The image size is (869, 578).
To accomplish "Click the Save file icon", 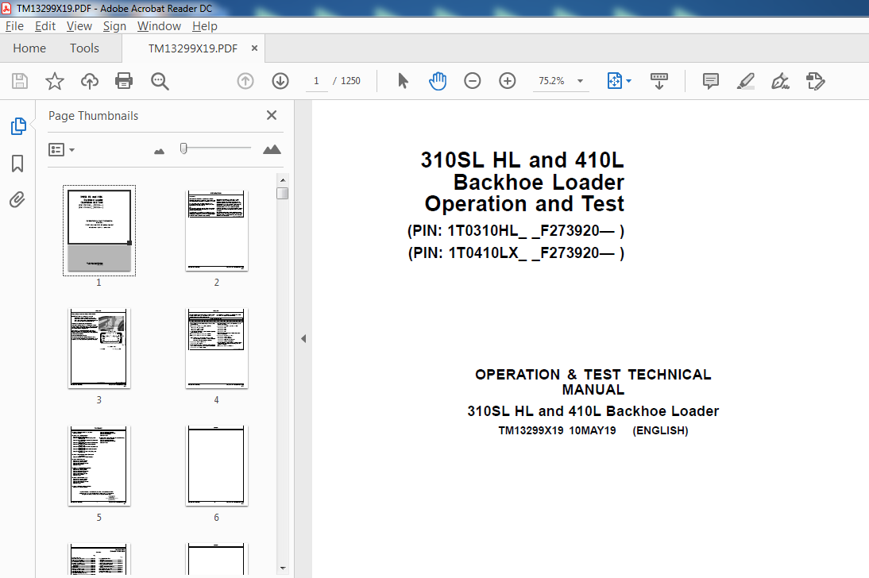I will click(20, 81).
